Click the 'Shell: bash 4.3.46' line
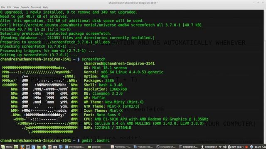 point(103,85)
